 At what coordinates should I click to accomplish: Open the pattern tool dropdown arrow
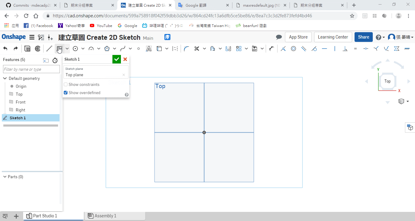pos(246,49)
